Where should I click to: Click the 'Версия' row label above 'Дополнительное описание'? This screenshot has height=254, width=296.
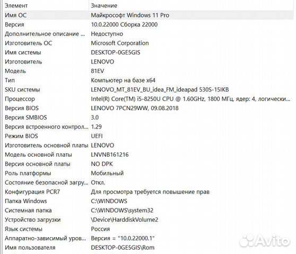14,24
